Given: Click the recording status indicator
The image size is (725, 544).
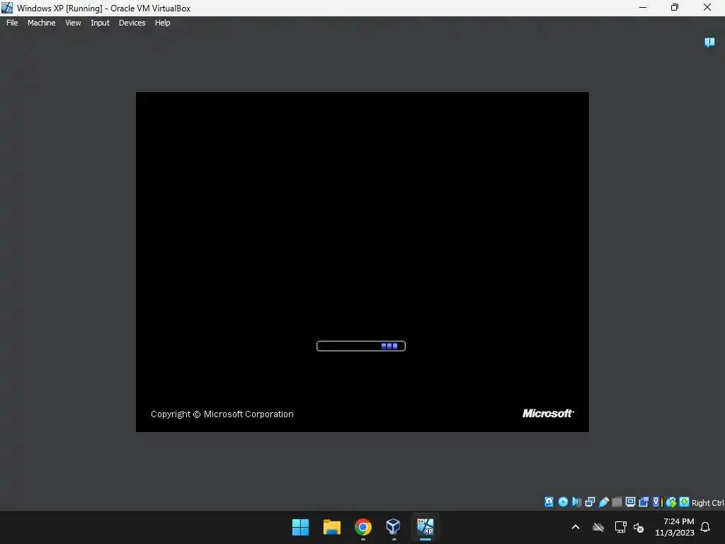Looking at the screenshot, I should point(644,502).
